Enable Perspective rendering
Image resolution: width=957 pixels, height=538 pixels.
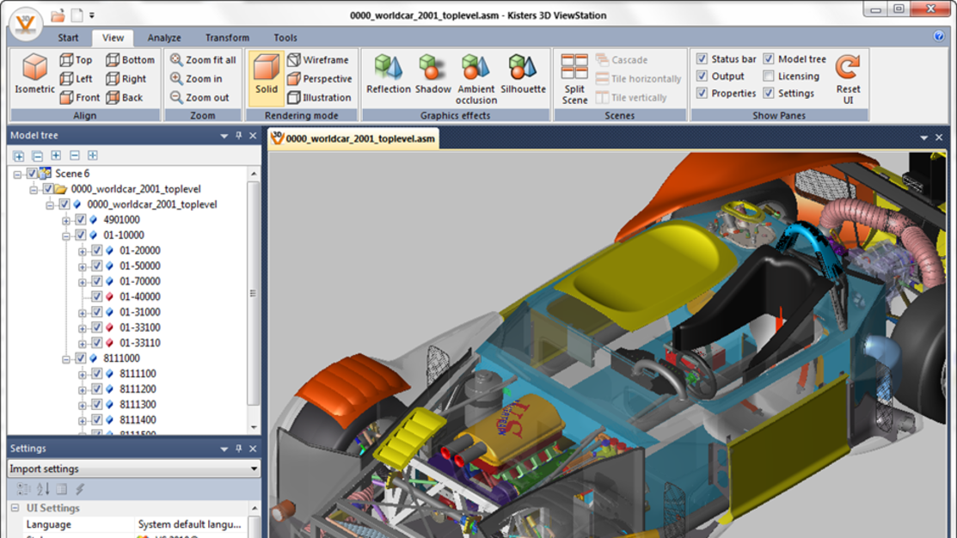tap(320, 79)
